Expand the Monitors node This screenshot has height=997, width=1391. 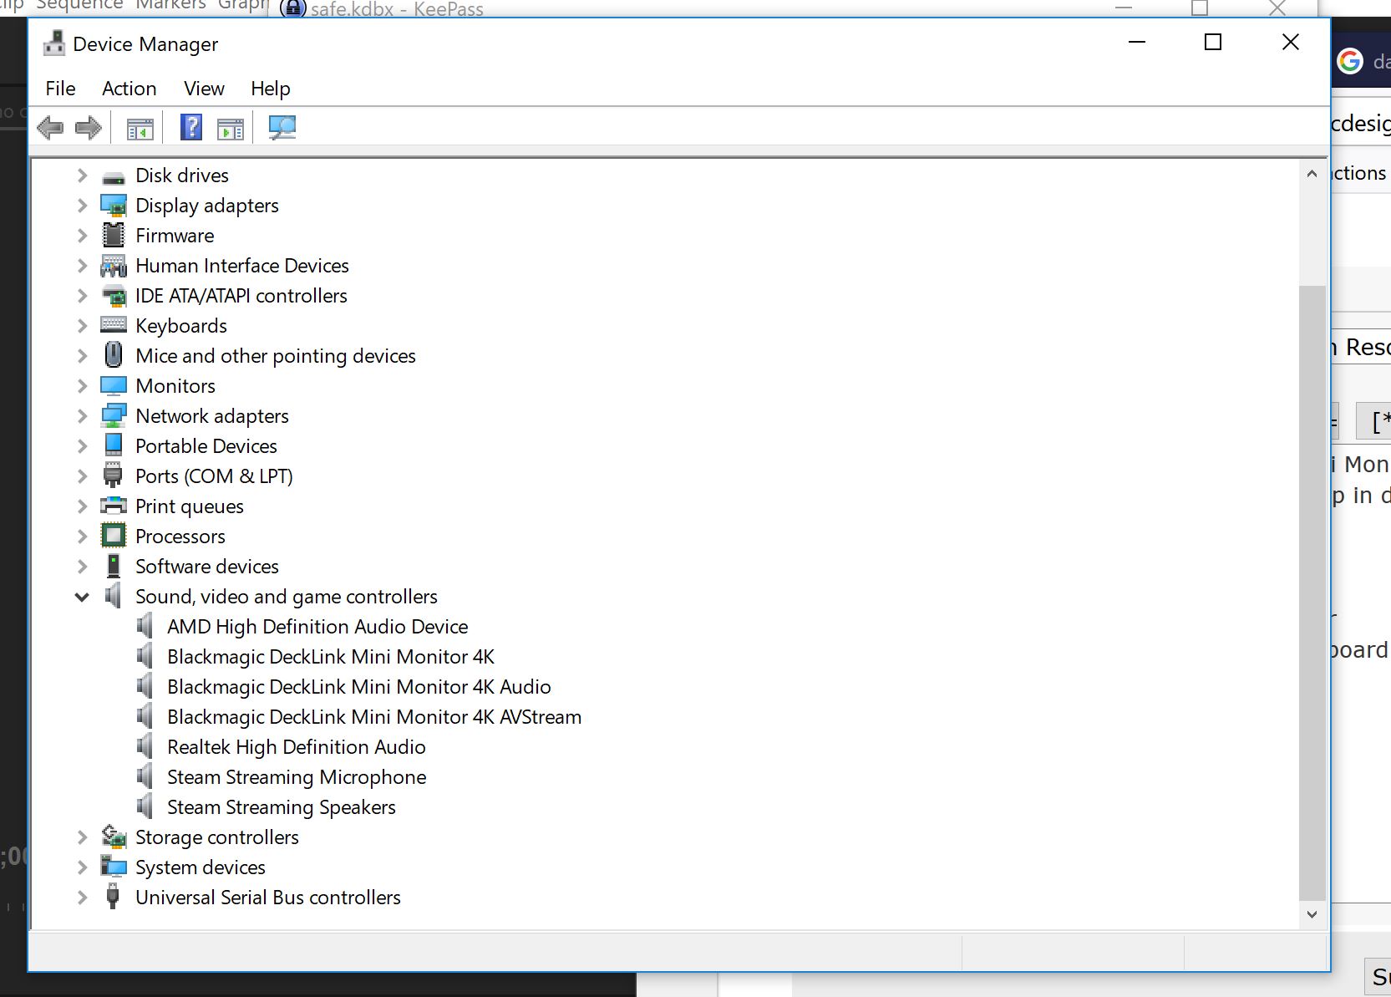tap(82, 386)
